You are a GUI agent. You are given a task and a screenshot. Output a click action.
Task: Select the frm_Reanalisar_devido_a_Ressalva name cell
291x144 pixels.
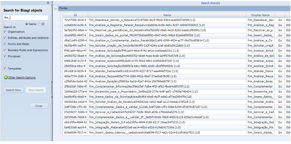pyautogui.click(x=167, y=20)
